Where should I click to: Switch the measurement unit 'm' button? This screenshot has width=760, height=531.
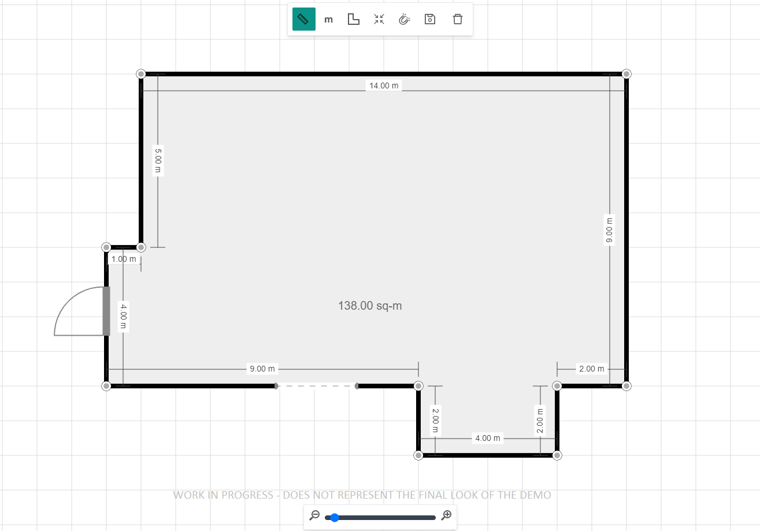329,19
